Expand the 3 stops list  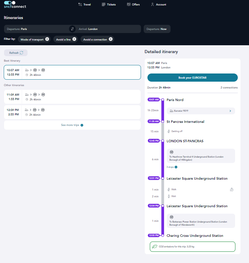[x=172, y=167]
